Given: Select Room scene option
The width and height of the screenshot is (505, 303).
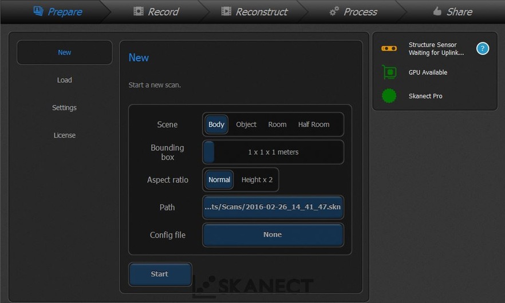Looking at the screenshot, I should [277, 124].
